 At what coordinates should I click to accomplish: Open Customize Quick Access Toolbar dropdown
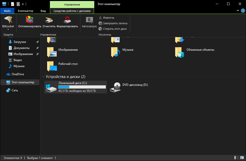click(x=23, y=4)
